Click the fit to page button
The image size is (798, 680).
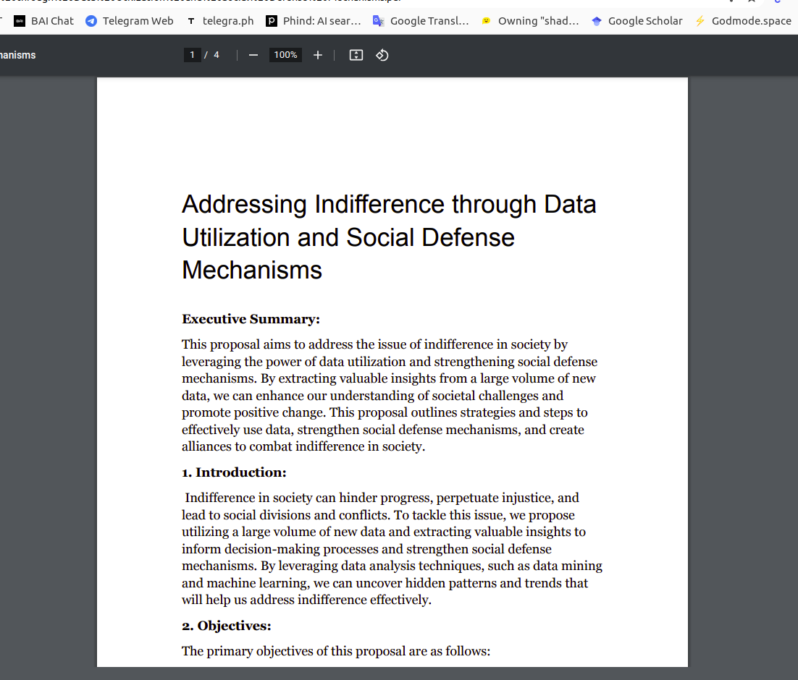(356, 55)
